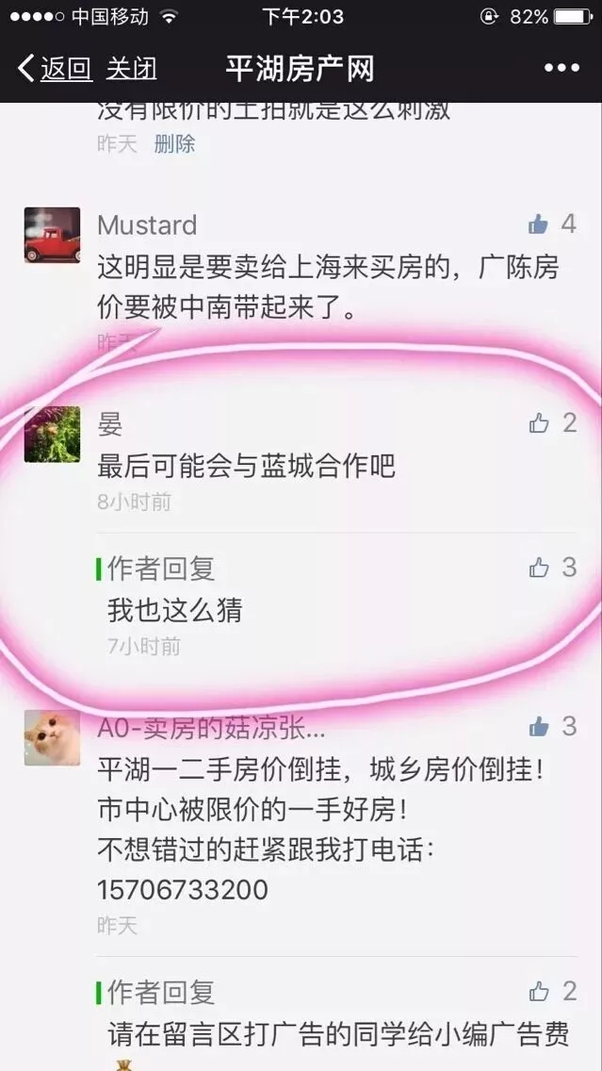The width and height of the screenshot is (602, 1071).
Task: Tap 关闭 to close the page
Action: (x=132, y=68)
